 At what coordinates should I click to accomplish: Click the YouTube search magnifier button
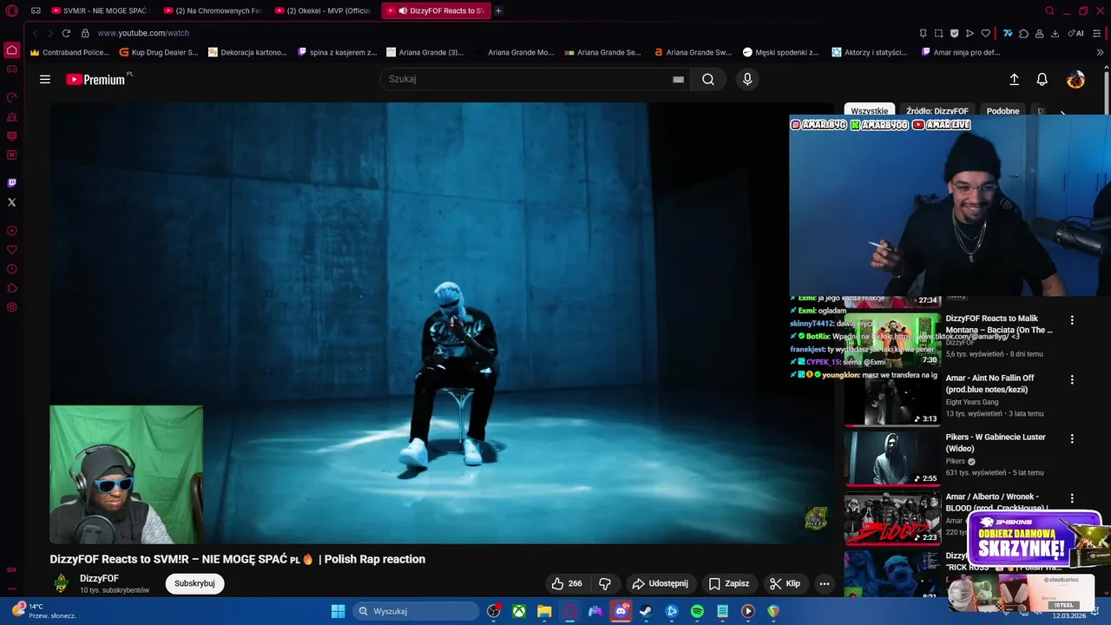[x=708, y=79]
